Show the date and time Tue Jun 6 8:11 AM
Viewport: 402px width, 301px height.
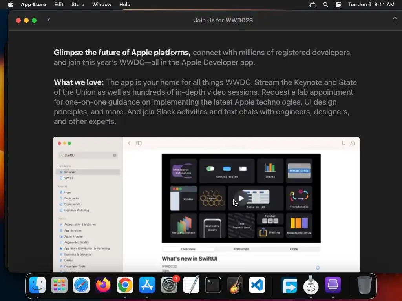371,4
